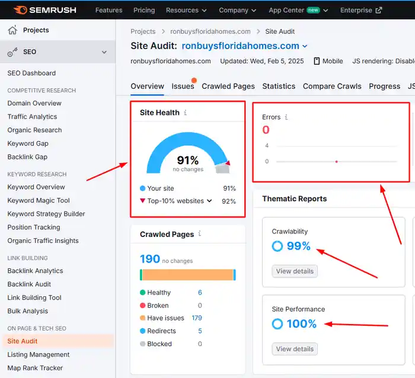Collapse the SEO sidebar section
Screen dimensions: 415x378
point(104,52)
